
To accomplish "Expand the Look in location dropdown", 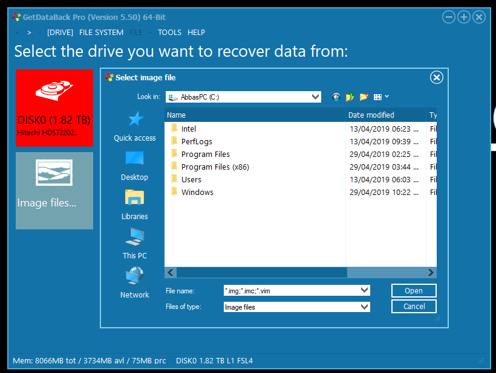I will tap(315, 97).
